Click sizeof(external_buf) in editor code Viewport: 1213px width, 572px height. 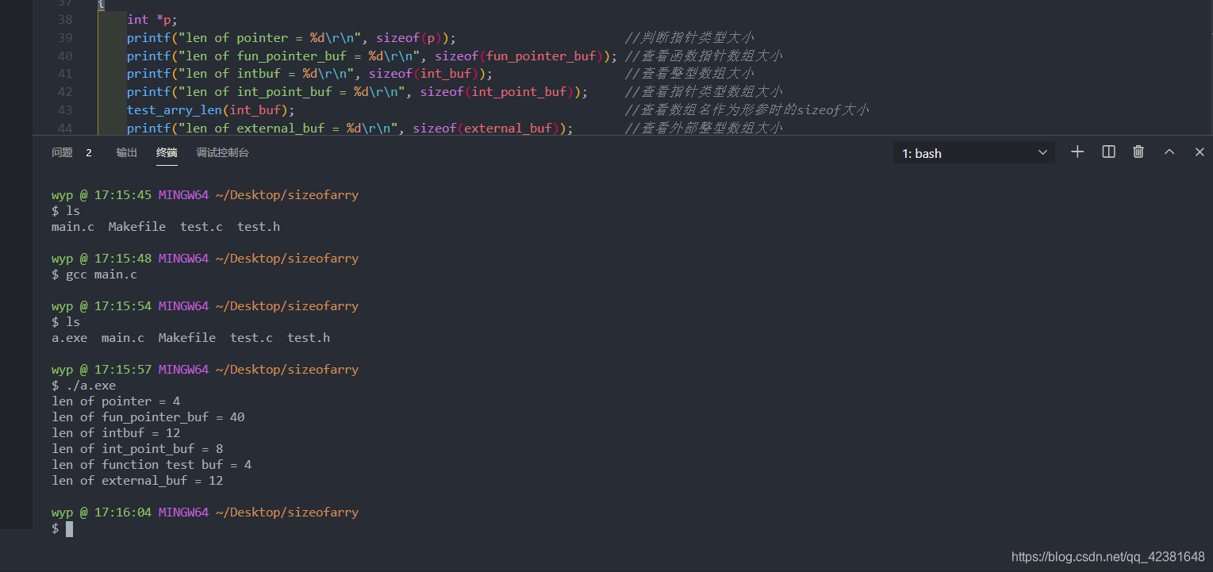coord(489,128)
